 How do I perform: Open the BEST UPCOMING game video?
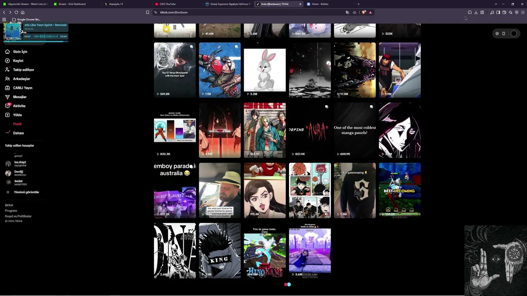400,190
